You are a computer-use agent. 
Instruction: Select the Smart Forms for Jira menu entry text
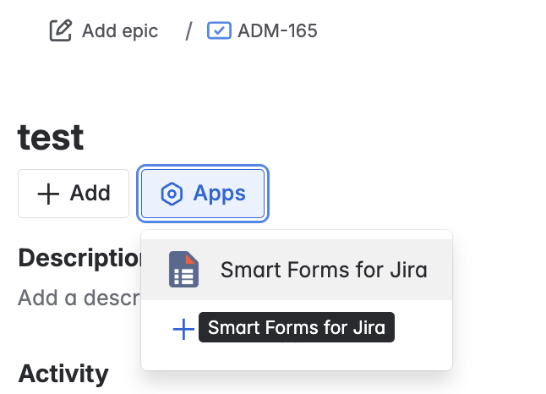324,271
